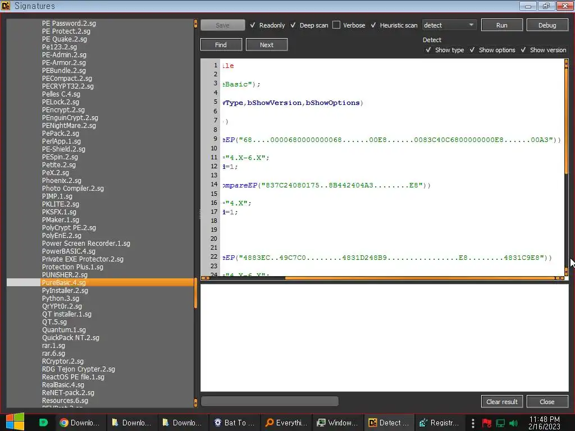The width and height of the screenshot is (575, 431).
Task: Select Private EXE Protector.2.sg signature
Action: click(83, 259)
